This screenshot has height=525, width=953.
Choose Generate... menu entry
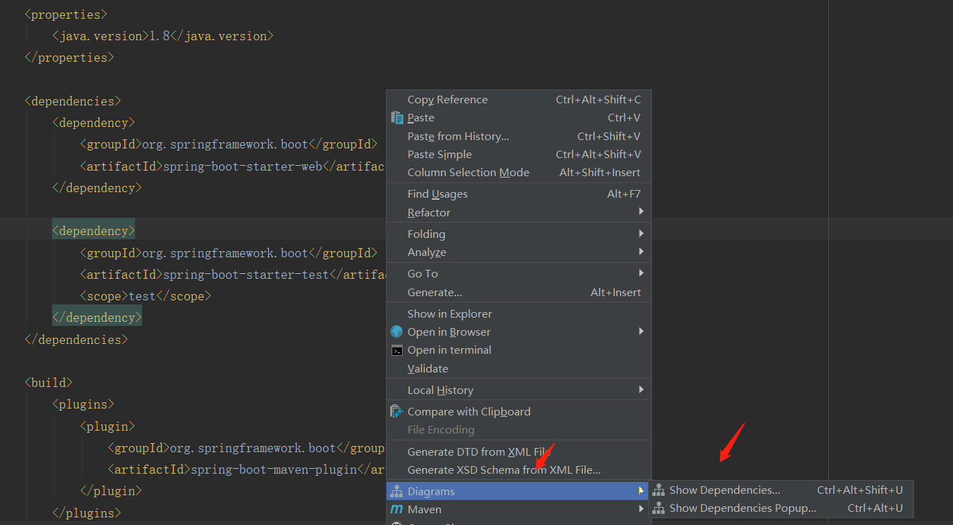518,292
